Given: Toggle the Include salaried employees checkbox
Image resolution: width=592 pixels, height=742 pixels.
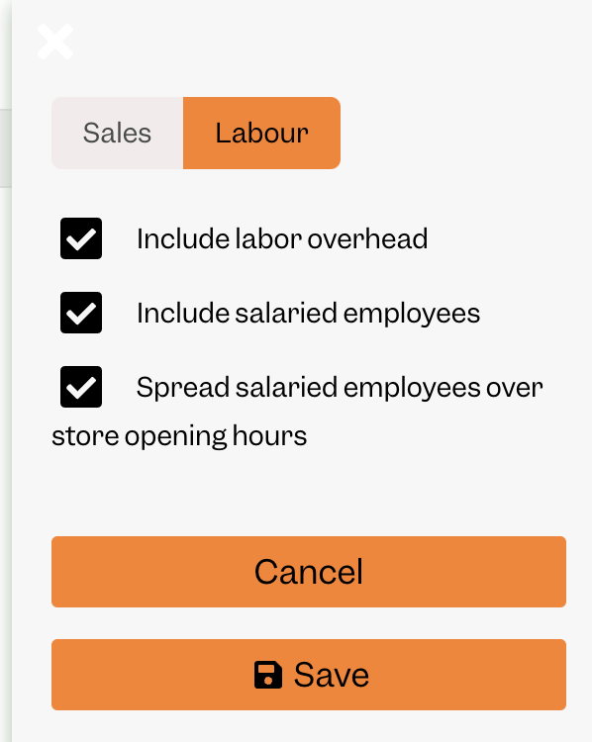Looking at the screenshot, I should (81, 313).
